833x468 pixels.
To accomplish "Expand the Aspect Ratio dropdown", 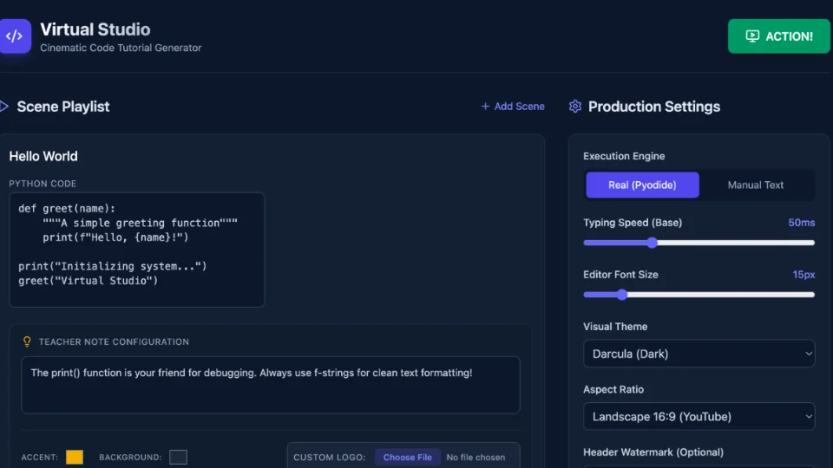I will click(x=699, y=416).
